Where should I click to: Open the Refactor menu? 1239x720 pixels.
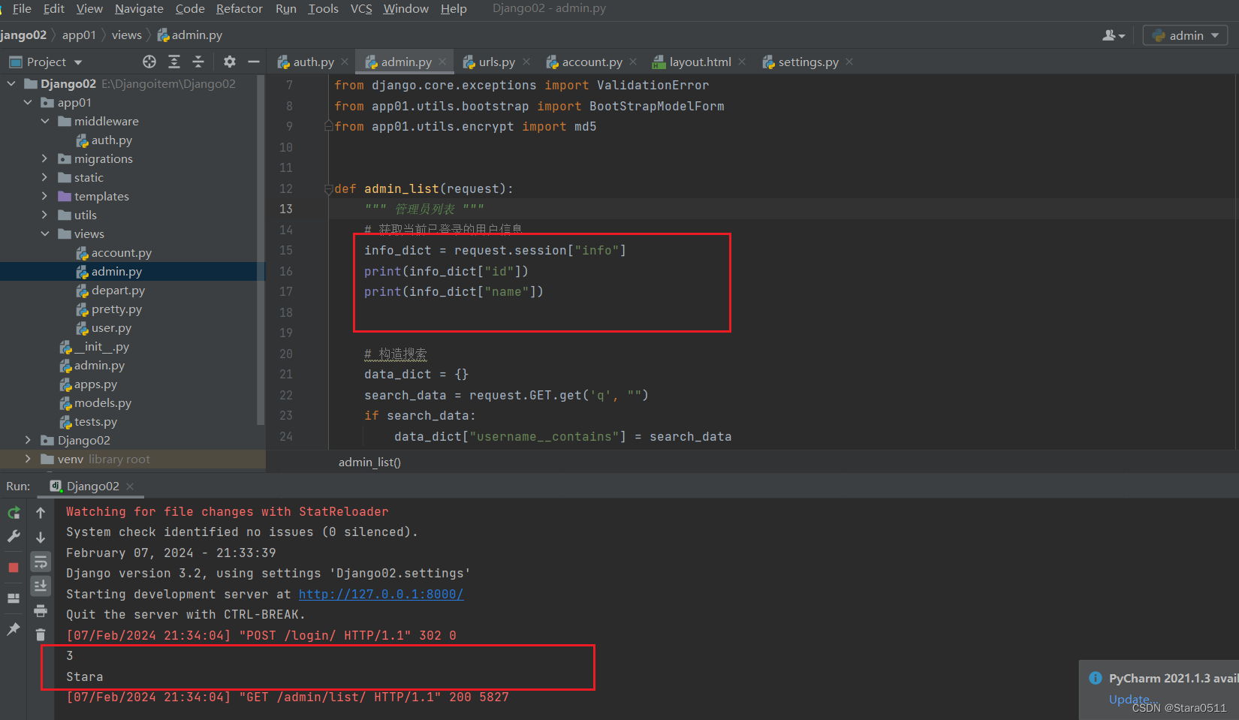coord(240,8)
